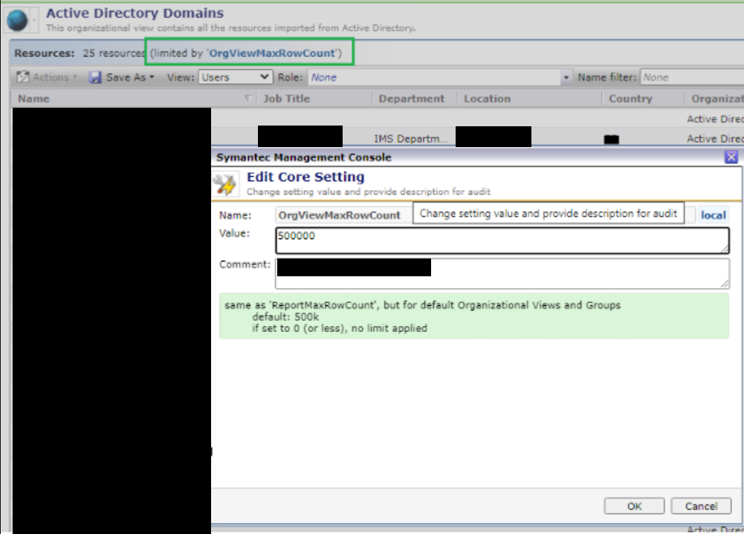744x534 pixels.
Task: Open the View Users combo box
Action: point(236,76)
